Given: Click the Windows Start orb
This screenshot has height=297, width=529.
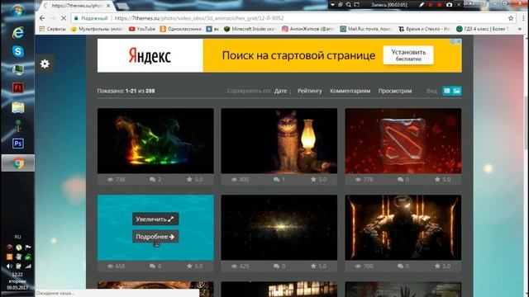Looking at the screenshot, I should [x=17, y=11].
